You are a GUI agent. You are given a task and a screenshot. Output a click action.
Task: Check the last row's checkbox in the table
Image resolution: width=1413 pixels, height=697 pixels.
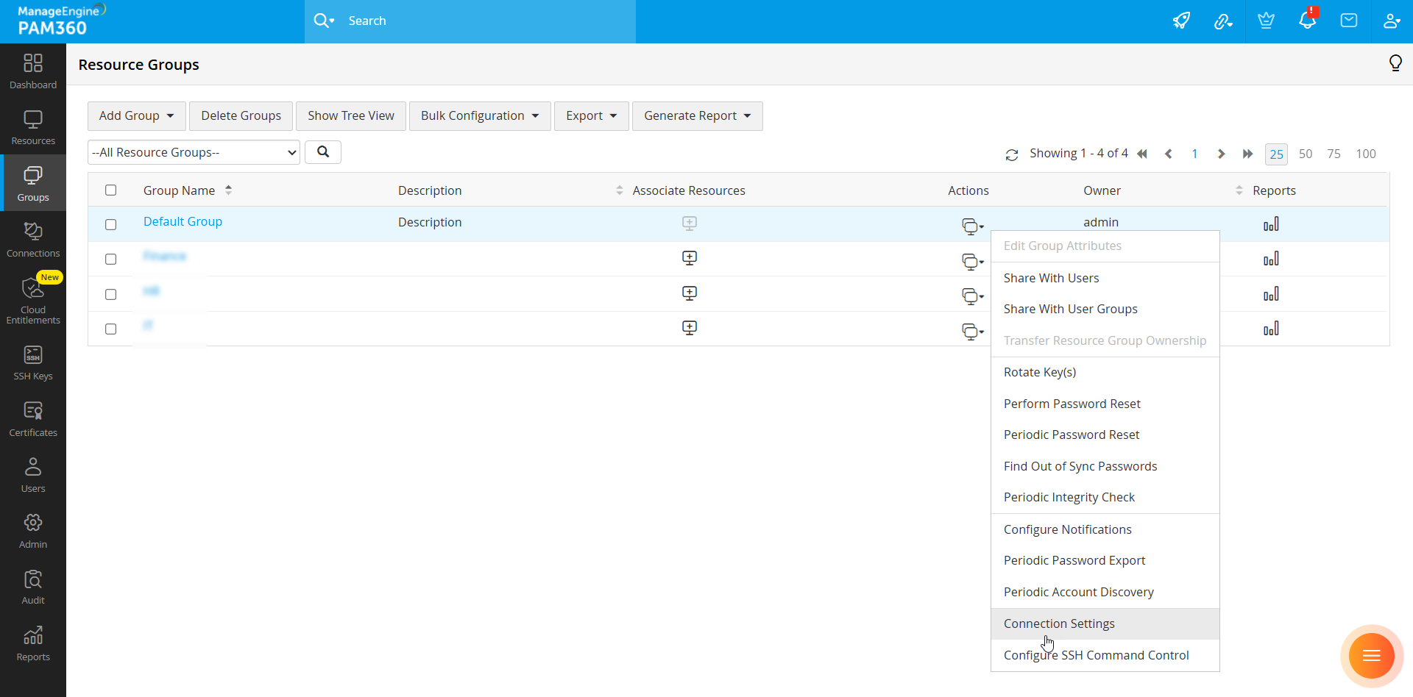tap(110, 329)
